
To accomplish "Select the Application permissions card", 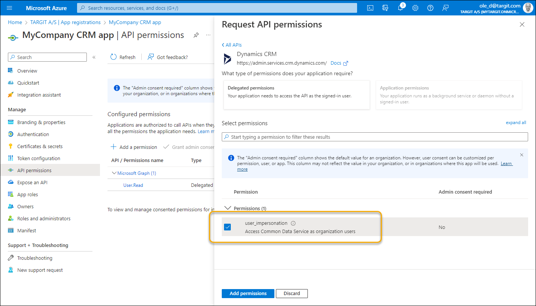I will (x=449, y=95).
